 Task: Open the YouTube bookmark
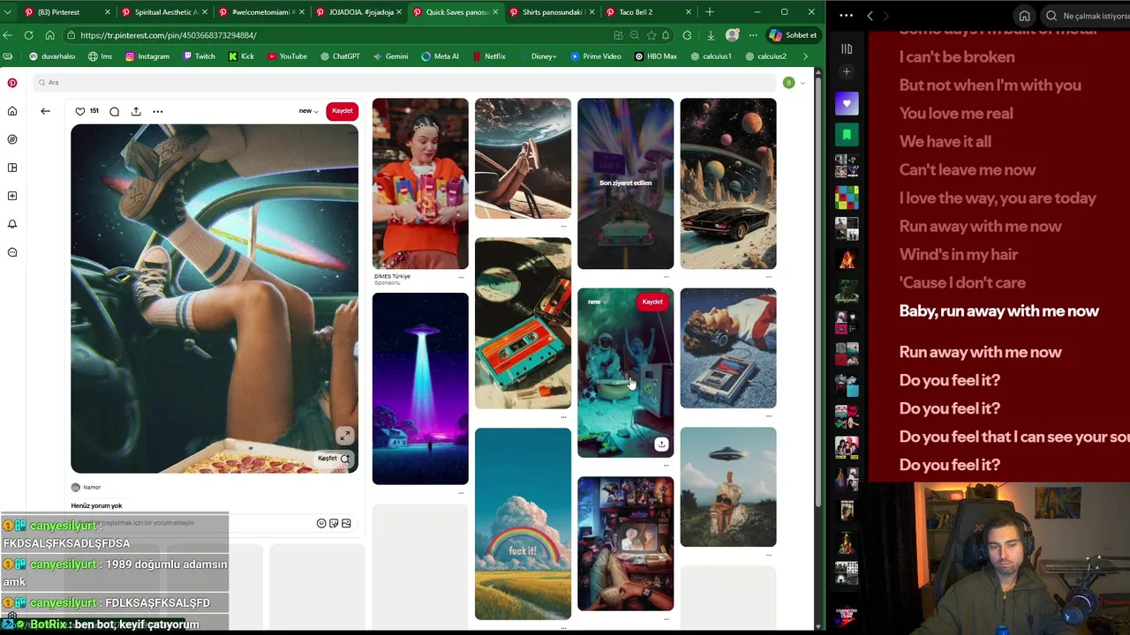(x=287, y=56)
